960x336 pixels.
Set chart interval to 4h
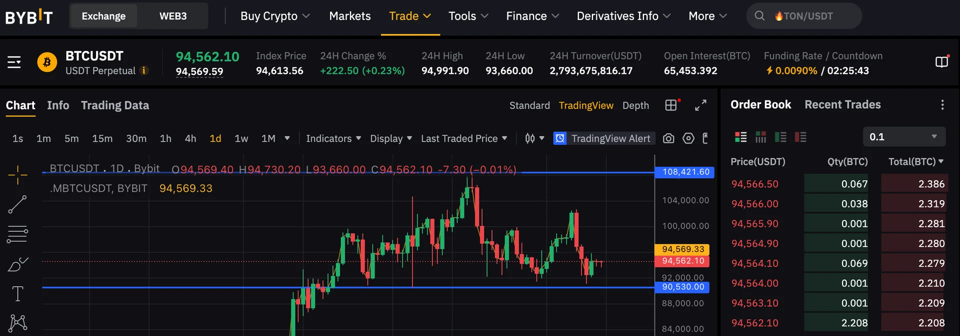coord(190,138)
